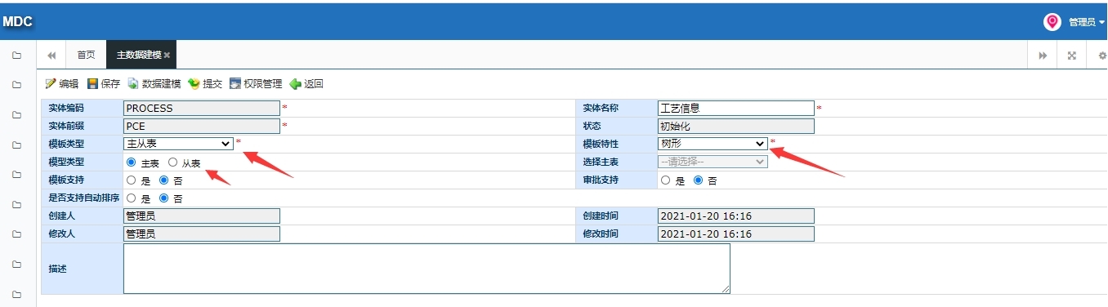The height and width of the screenshot is (307, 1108).
Task: Set 审批支持 to 是
Action: point(666,180)
